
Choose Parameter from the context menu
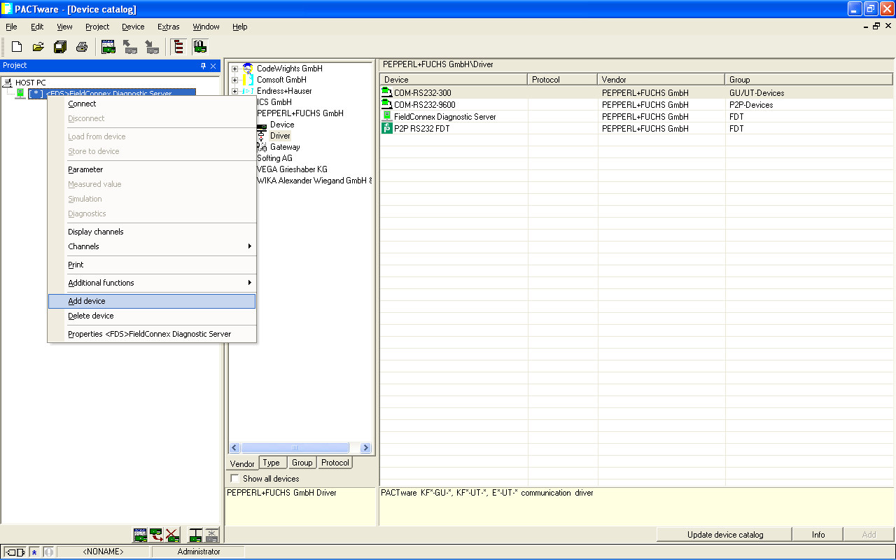[x=152, y=169]
